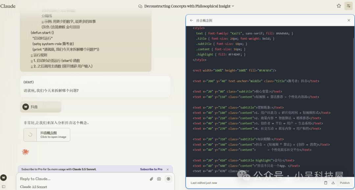Copy artifact code with clipboard icon
The image size is (355, 190).
325,183
